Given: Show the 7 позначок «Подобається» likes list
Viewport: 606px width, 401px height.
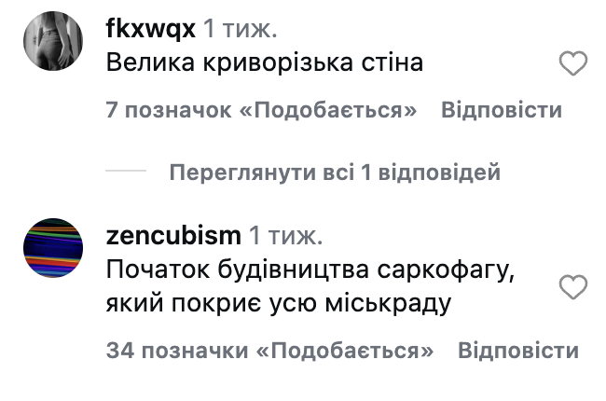Looking at the screenshot, I should click(260, 111).
